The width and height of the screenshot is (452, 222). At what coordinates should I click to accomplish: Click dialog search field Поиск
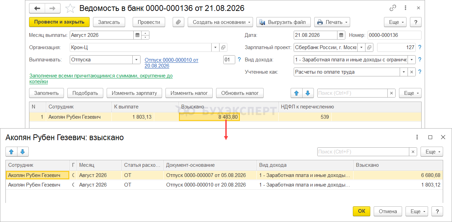point(363,152)
